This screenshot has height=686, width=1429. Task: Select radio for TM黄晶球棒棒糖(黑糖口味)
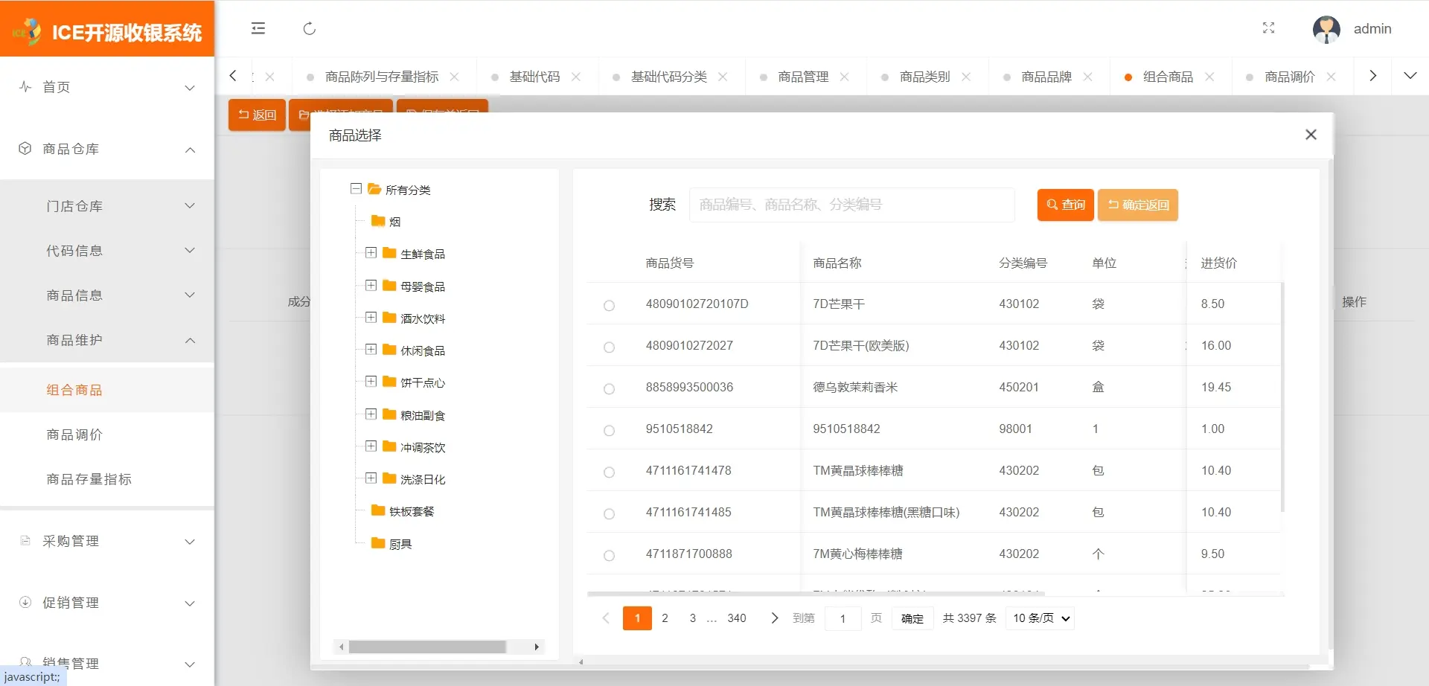pos(609,513)
